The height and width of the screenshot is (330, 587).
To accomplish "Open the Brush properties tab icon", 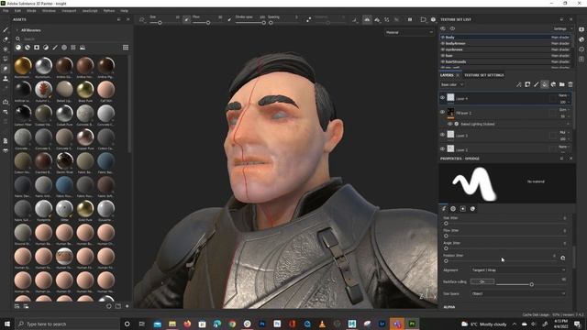I will 444,209.
